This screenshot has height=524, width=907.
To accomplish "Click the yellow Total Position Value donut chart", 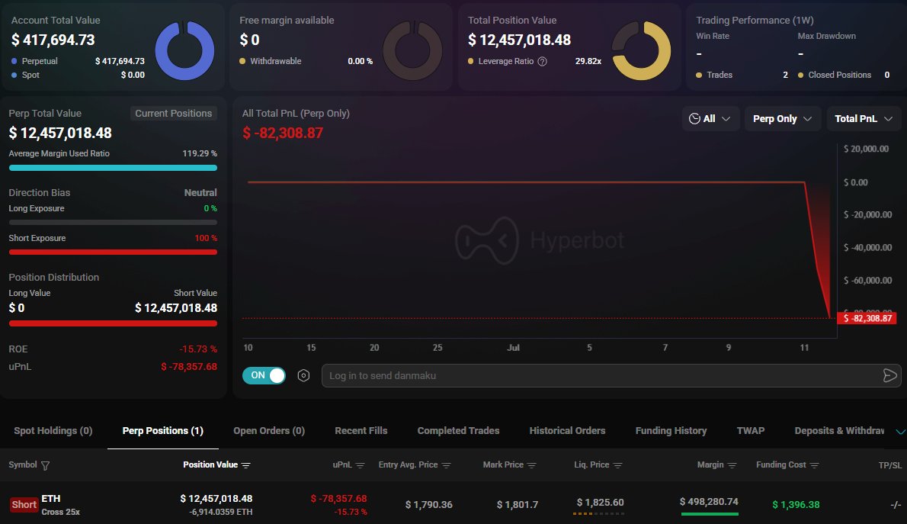I will pyautogui.click(x=641, y=50).
